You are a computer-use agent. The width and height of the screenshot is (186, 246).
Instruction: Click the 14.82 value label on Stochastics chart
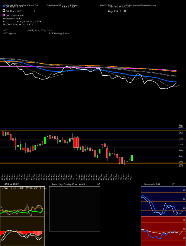pyautogui.click(x=180, y=213)
